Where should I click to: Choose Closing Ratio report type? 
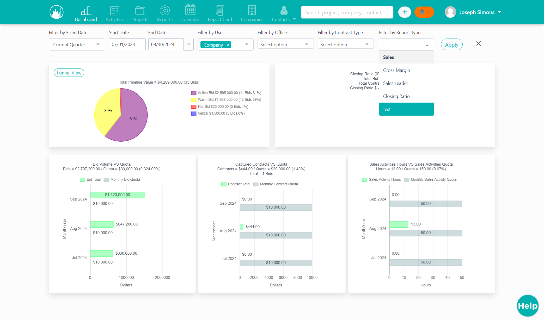[406, 96]
